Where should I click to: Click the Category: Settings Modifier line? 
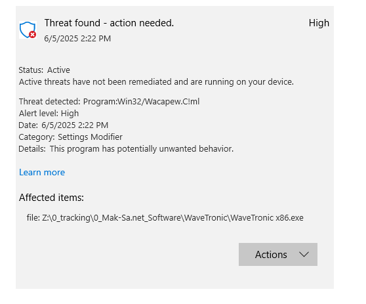click(70, 137)
